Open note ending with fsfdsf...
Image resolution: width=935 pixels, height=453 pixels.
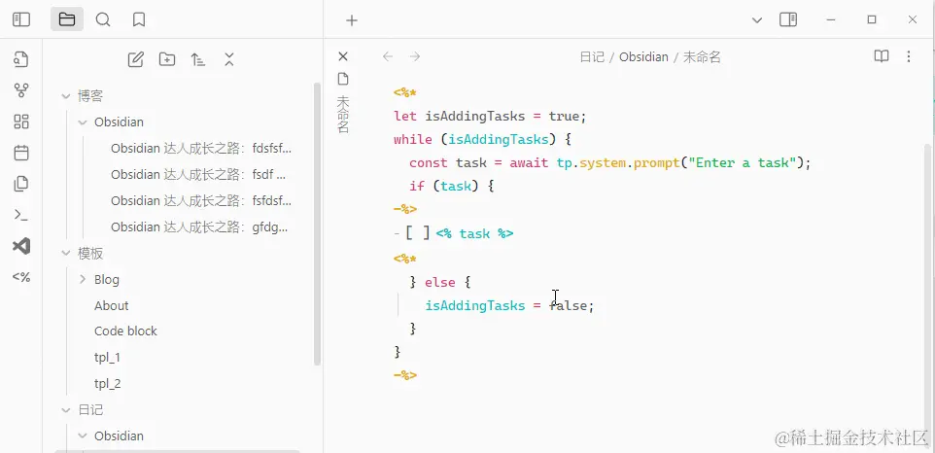click(200, 201)
